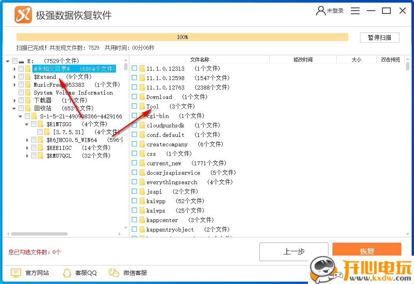The width and height of the screenshot is (414, 284).
Task: Click folder icon of current_new
Action: point(142,163)
